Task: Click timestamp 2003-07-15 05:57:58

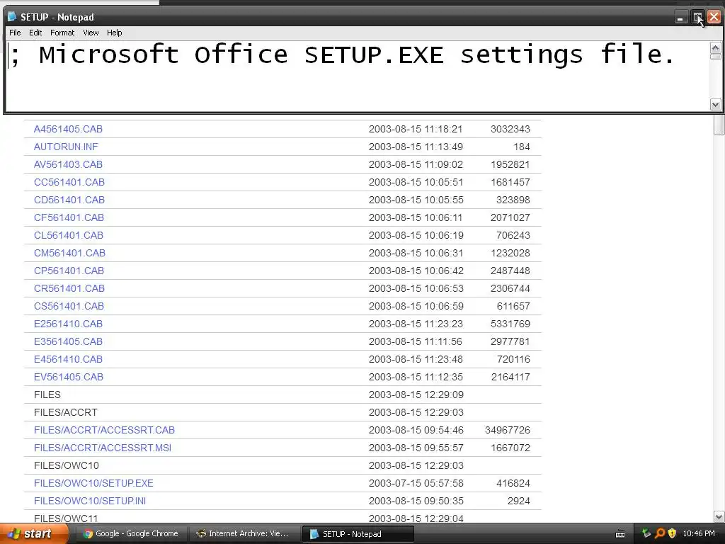Action: point(416,483)
